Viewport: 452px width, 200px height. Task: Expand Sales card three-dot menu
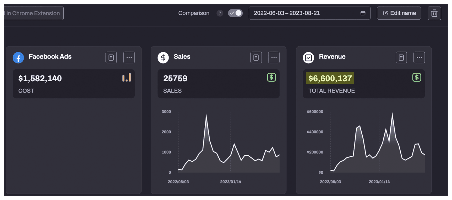[274, 58]
